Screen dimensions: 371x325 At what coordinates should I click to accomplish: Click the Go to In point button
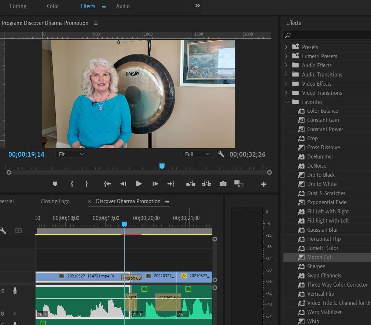[x=107, y=184]
